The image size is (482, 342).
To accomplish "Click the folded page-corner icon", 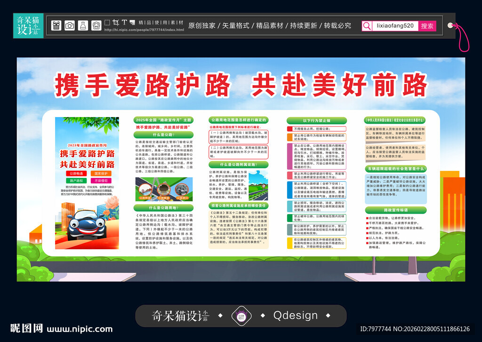I will coord(132,23).
